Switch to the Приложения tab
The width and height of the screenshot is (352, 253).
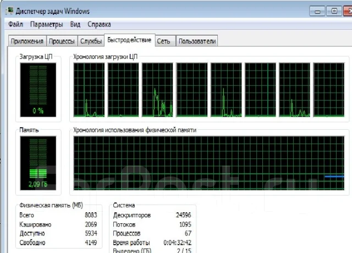point(27,41)
